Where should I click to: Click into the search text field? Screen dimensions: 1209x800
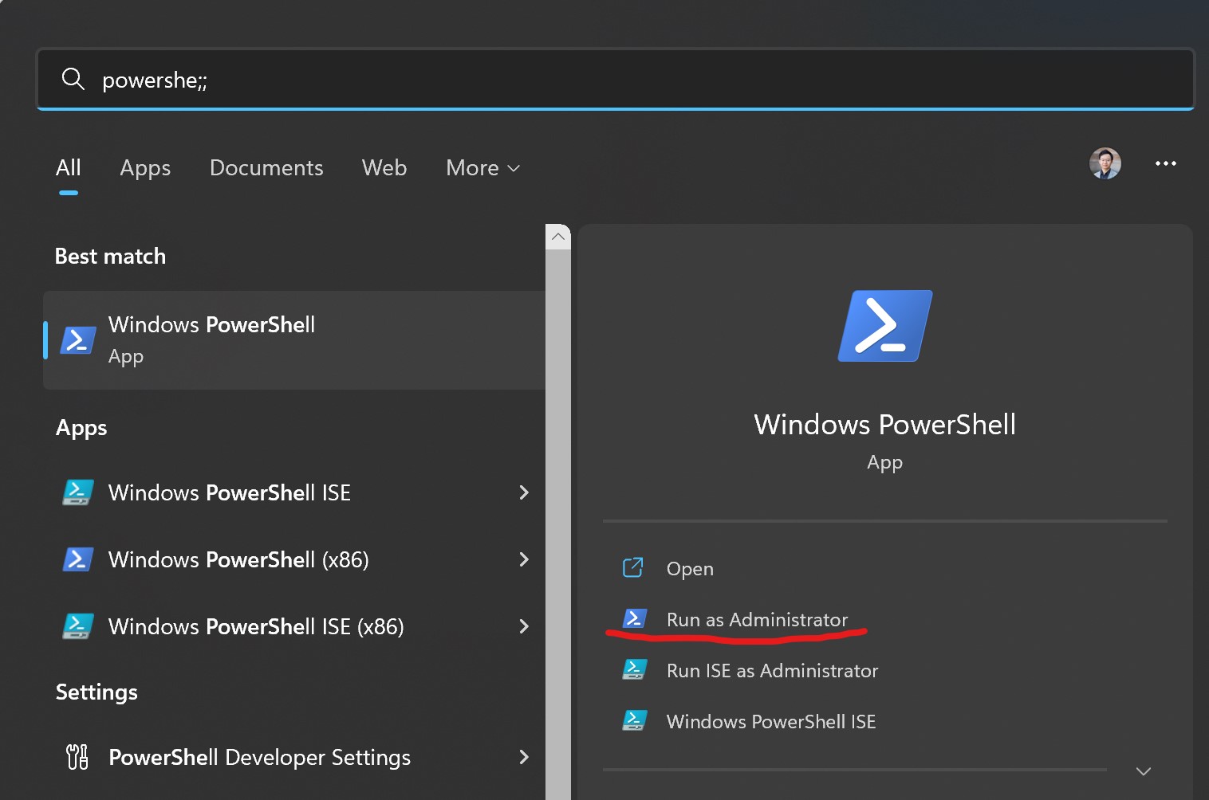point(638,80)
